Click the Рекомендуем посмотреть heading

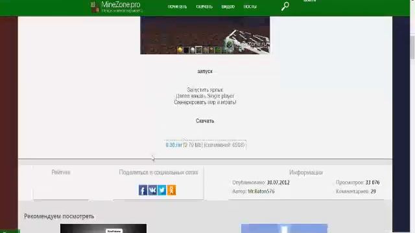coord(59,216)
